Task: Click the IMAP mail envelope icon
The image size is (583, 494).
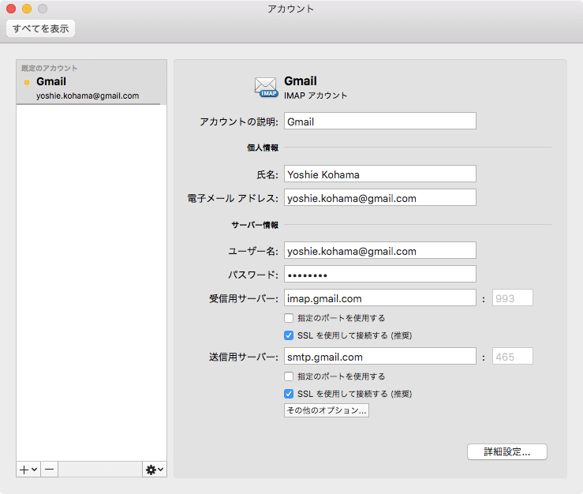Action: pos(267,87)
